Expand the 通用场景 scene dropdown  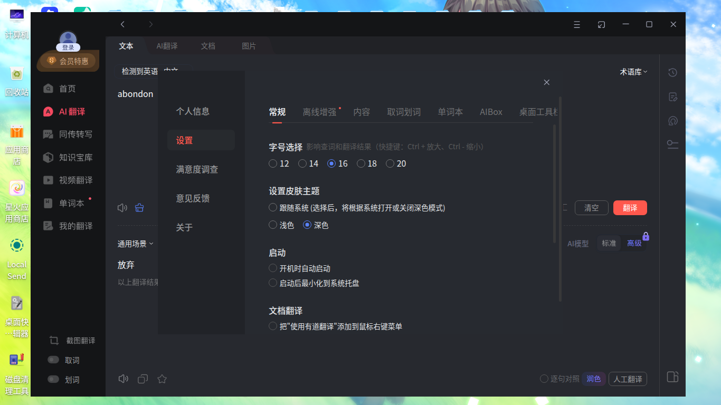click(x=135, y=244)
